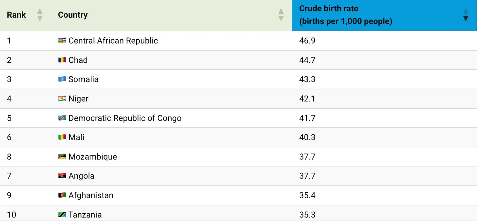This screenshot has width=477, height=221.
Task: Click the Mali flag icon
Action: coord(62,137)
